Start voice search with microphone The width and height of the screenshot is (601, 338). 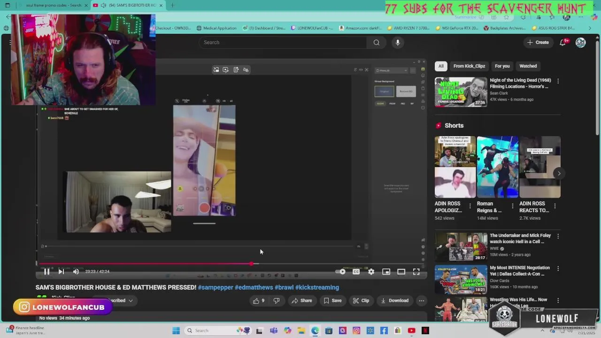point(398,42)
